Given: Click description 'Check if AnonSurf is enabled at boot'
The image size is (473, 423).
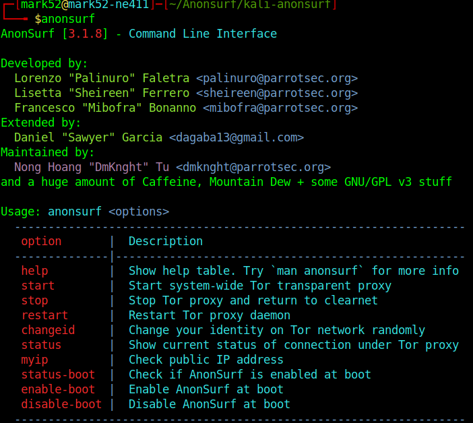Looking at the screenshot, I should (250, 375).
